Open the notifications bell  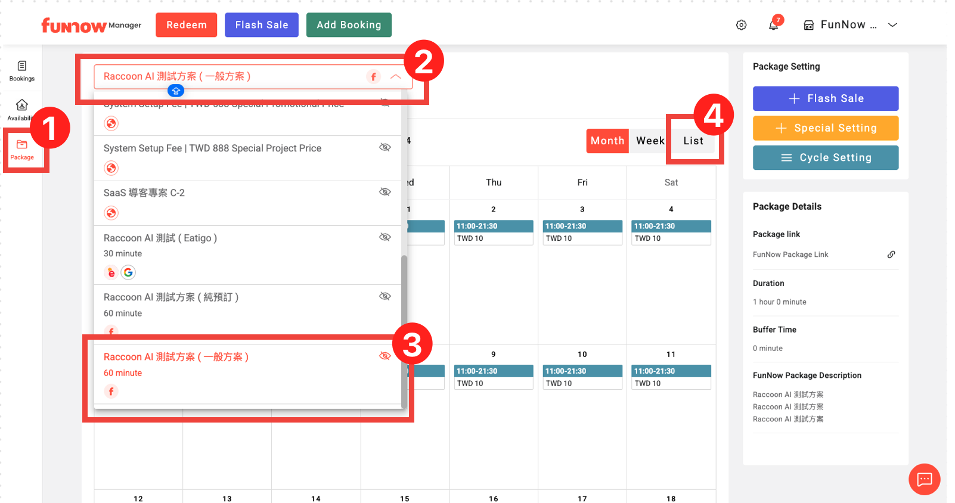tap(774, 25)
